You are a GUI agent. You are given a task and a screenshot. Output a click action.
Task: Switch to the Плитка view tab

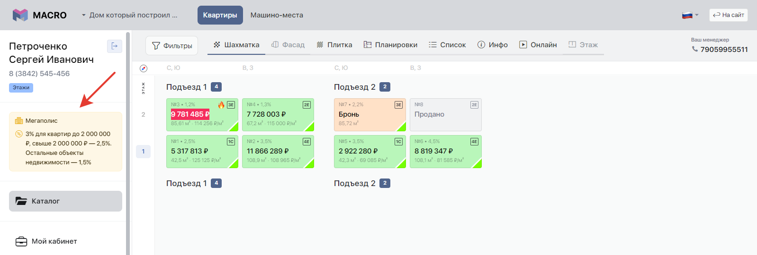[334, 45]
